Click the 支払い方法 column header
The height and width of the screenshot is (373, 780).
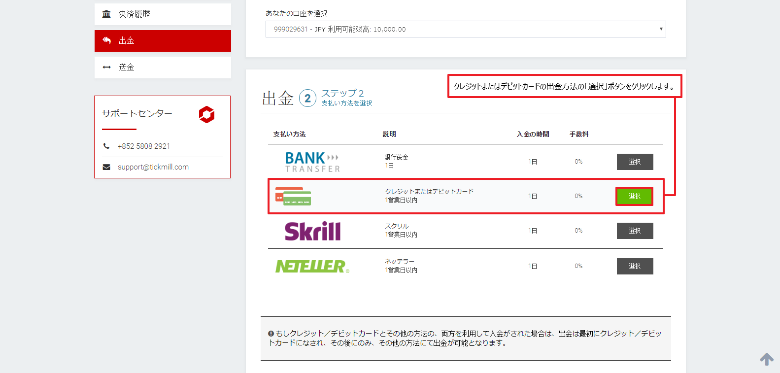click(290, 134)
